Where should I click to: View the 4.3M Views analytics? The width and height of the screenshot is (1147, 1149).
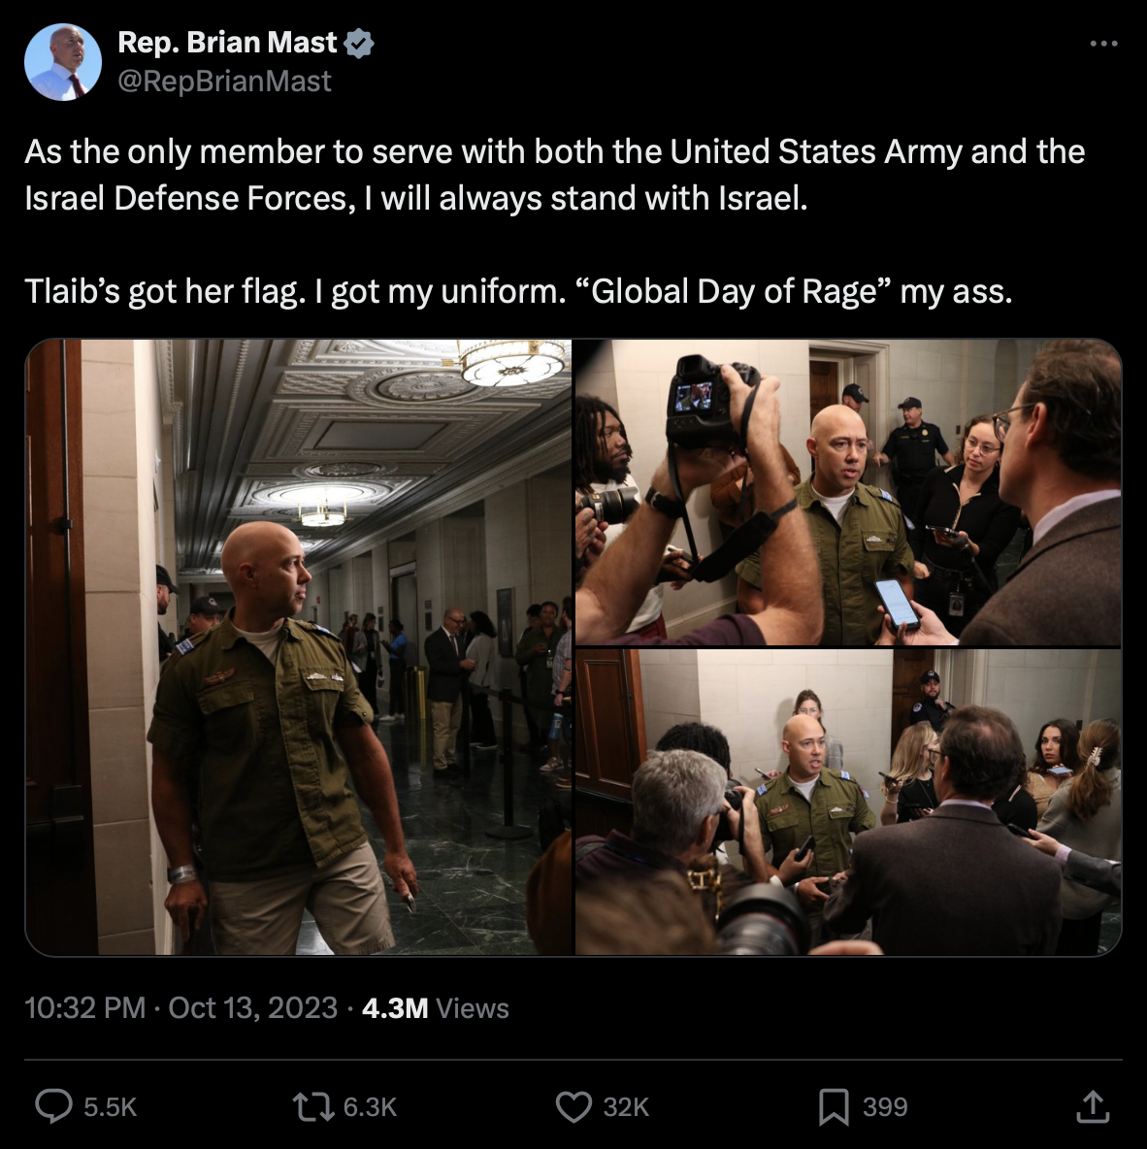[436, 1007]
